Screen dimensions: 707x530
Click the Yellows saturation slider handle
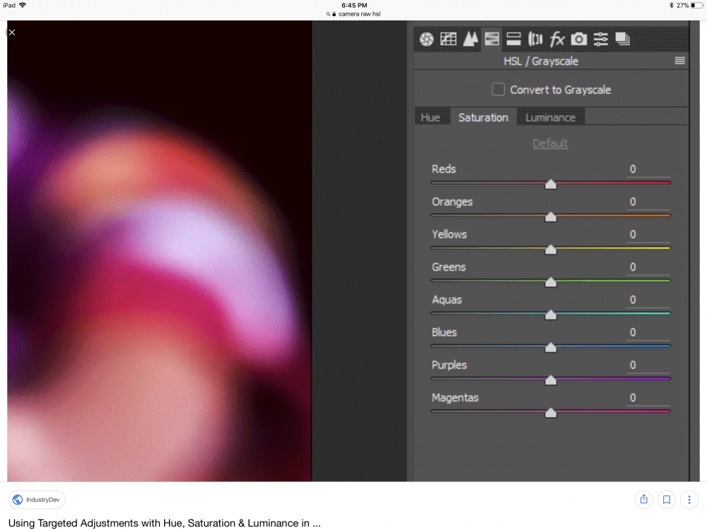(551, 249)
